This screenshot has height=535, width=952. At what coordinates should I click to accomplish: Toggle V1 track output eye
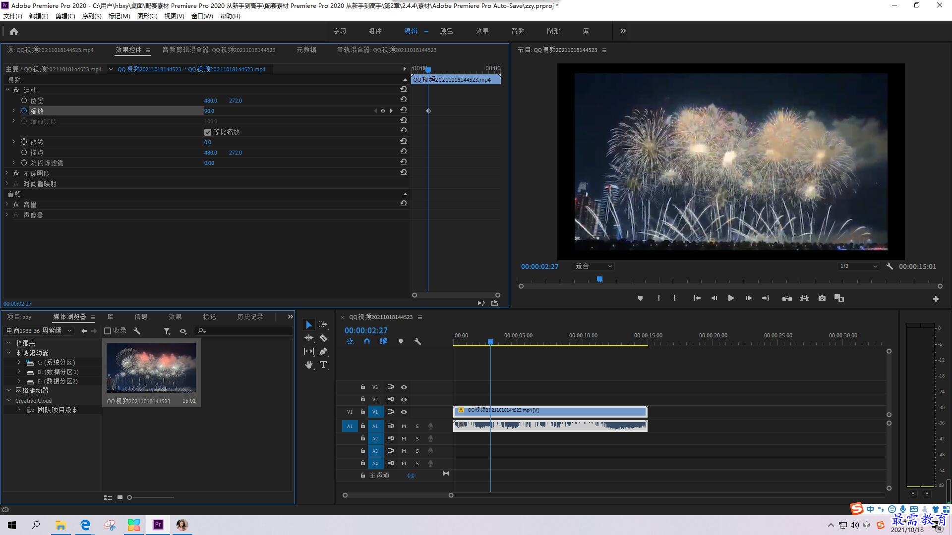[x=404, y=412]
